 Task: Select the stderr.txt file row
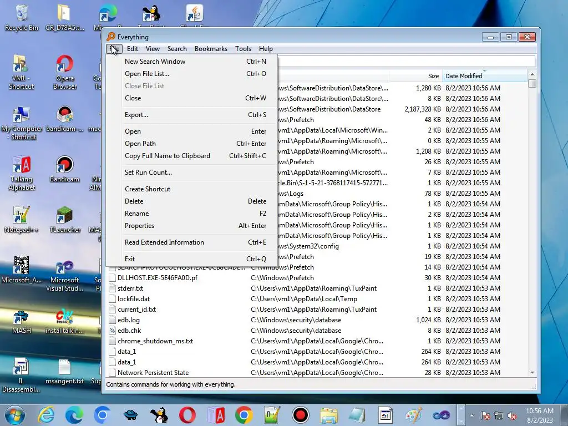[x=317, y=288]
